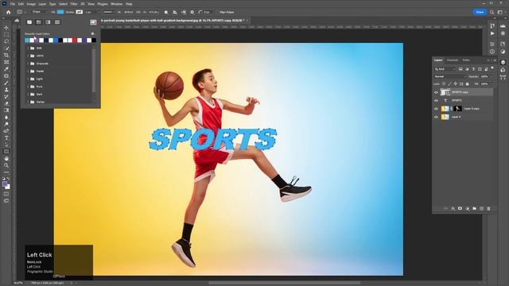Select the Frame tool

click(6, 62)
